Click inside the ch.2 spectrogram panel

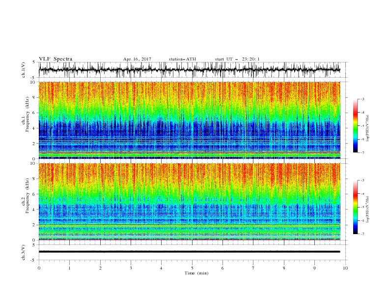coord(189,202)
